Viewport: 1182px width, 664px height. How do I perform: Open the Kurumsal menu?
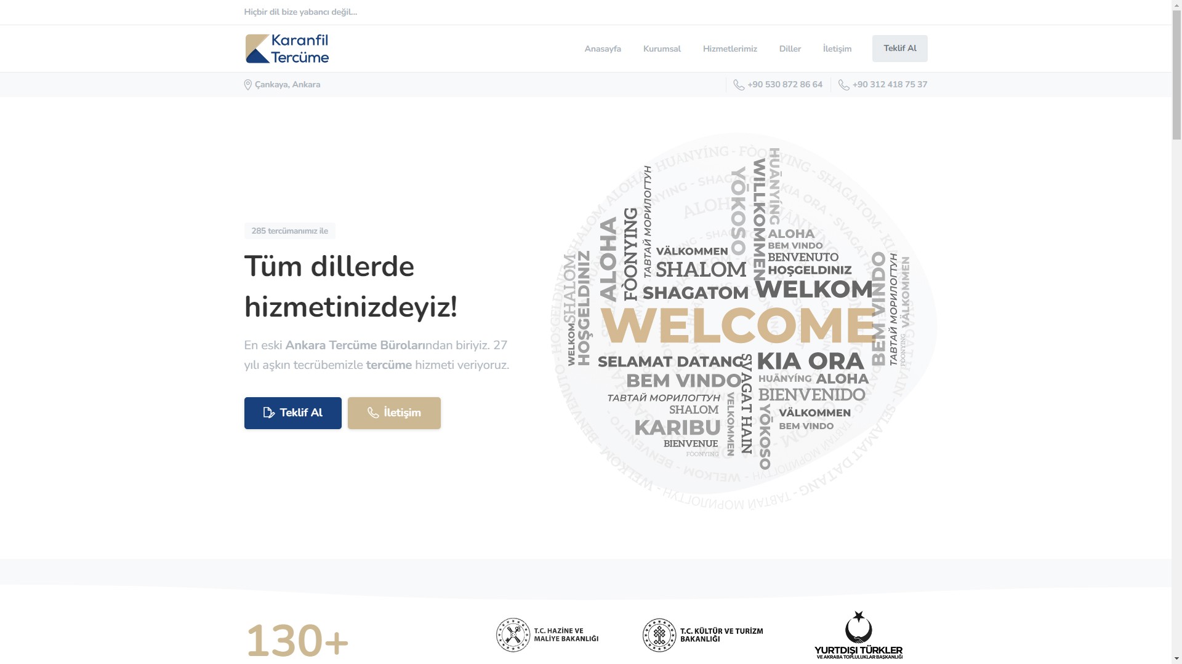[661, 49]
